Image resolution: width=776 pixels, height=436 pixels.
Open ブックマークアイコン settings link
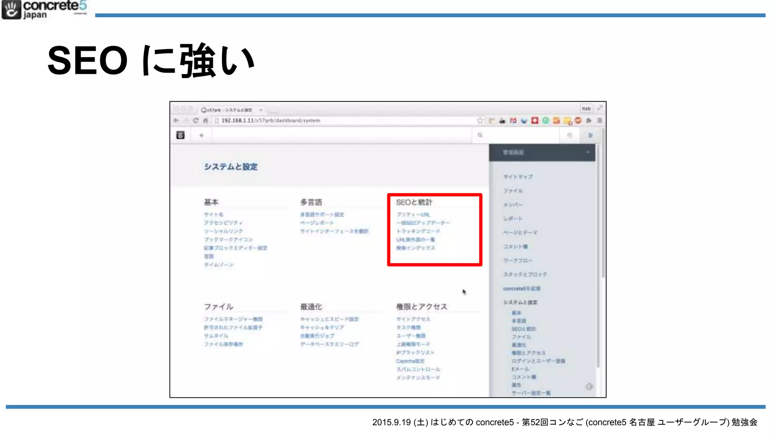pyautogui.click(x=228, y=239)
